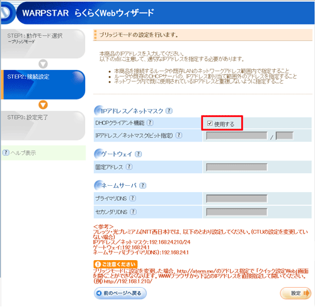Click the IPアドレス／ネットマスク:192.168.24.210/24 reference text
315x308 pixels.
tap(142, 242)
